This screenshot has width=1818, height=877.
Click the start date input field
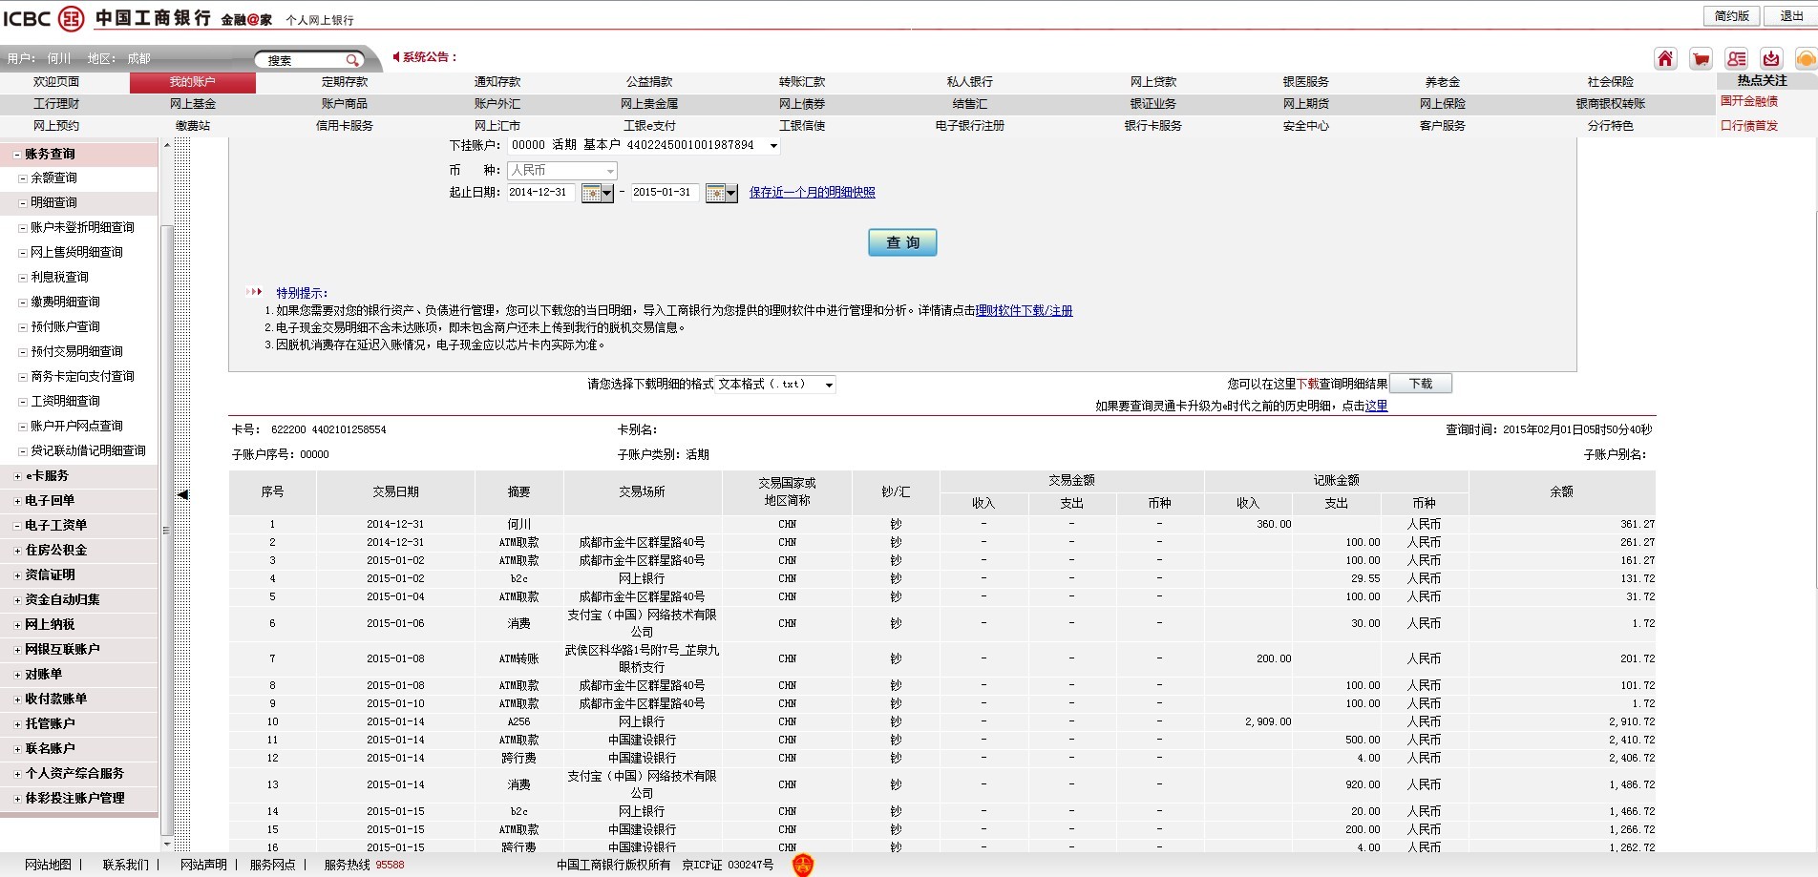coord(540,193)
